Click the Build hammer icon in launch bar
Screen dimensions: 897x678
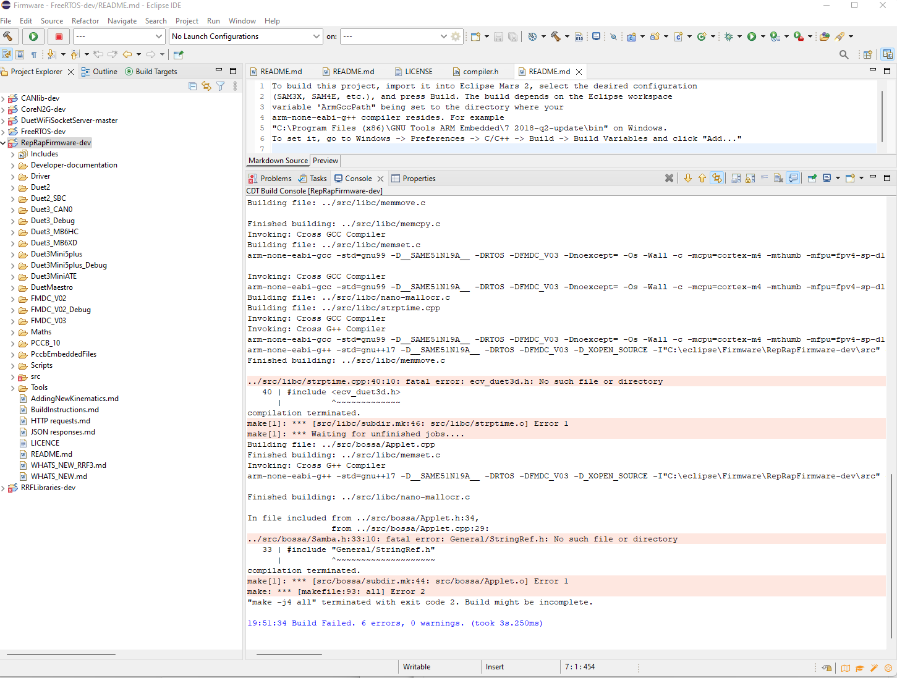(x=8, y=36)
